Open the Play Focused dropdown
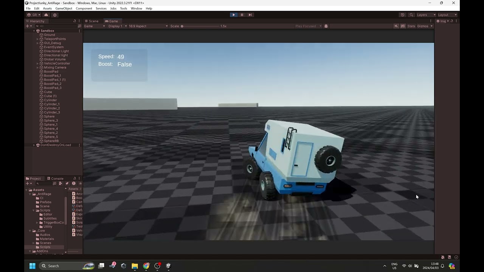Screen dimensions: 484x272 click(x=308, y=26)
